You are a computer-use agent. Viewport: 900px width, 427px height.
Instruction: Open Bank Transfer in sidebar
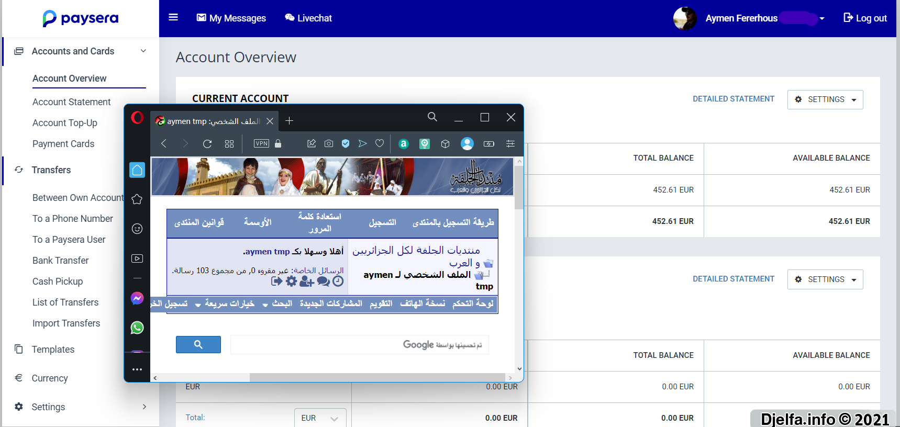[x=61, y=261]
